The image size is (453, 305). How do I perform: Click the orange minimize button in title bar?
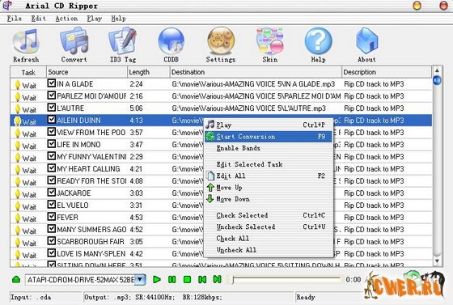[x=417, y=6]
